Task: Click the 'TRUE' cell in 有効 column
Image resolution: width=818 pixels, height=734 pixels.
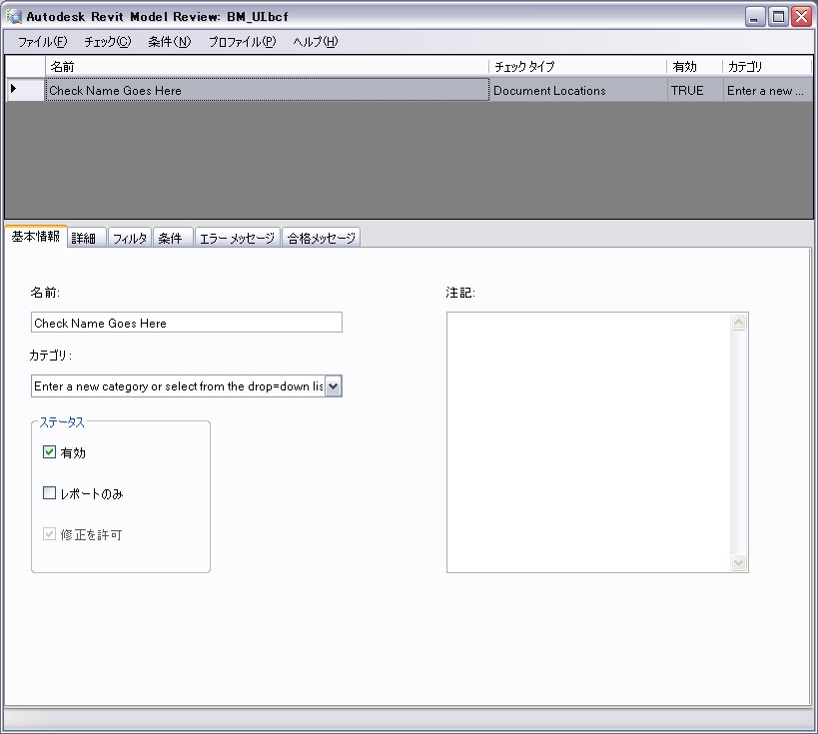Action: (x=695, y=90)
